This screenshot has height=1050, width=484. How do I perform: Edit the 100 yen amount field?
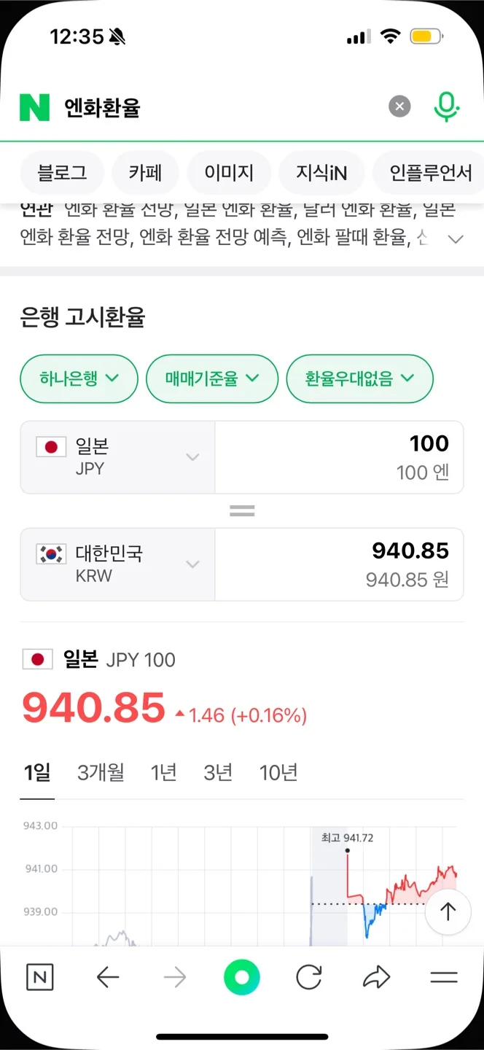point(339,457)
